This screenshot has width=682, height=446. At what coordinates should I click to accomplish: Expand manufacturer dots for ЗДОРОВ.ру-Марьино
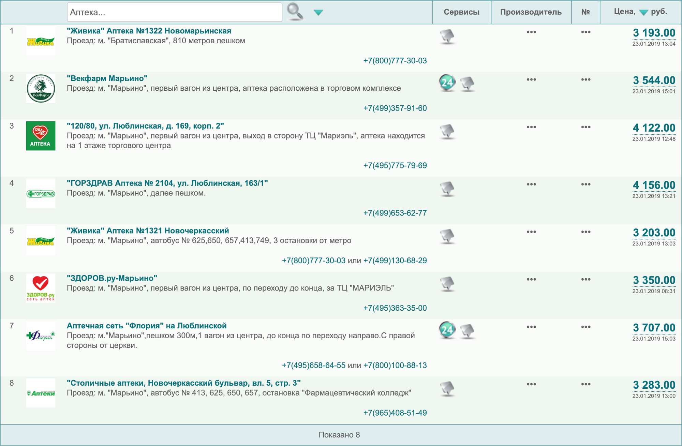point(531,279)
